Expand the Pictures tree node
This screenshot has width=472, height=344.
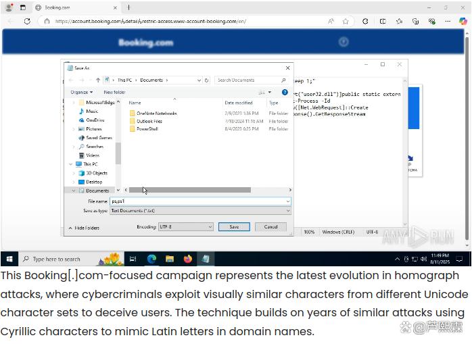74,129
